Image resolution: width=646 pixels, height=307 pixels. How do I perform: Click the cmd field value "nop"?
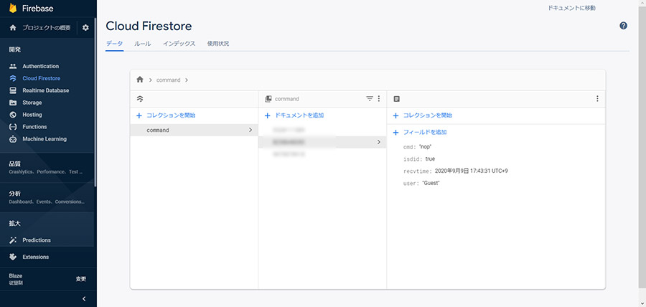pyautogui.click(x=425, y=147)
